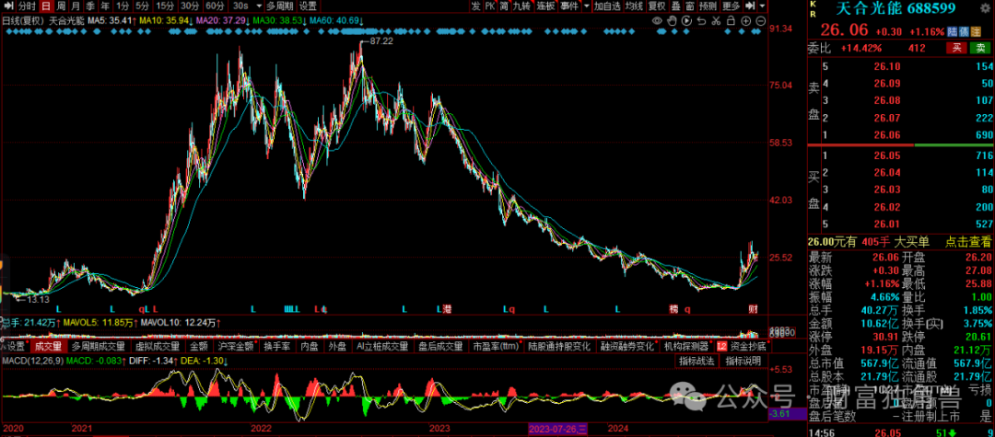Select the 月 monthly period tab
This screenshot has height=437, width=995.
click(76, 6)
